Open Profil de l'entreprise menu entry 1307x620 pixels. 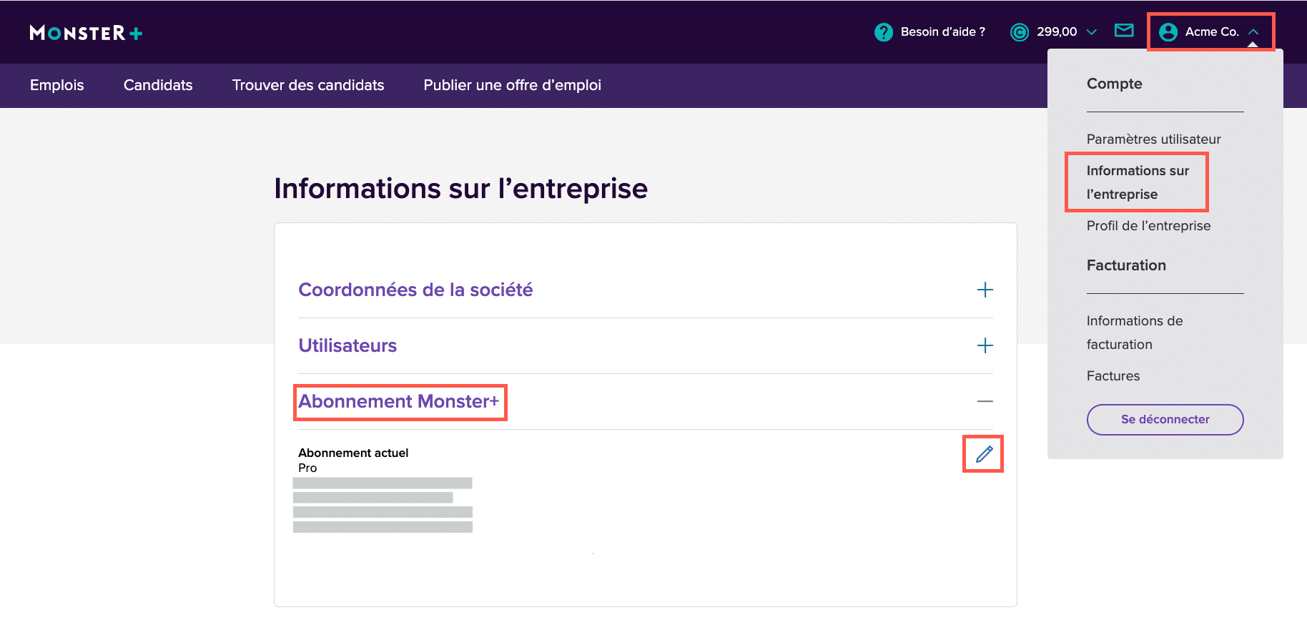point(1149,226)
